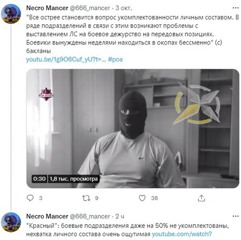This screenshot has height=240, width=241.
Task: Open the youtube.com/watch link in second tweet
Action: pyautogui.click(x=182, y=234)
